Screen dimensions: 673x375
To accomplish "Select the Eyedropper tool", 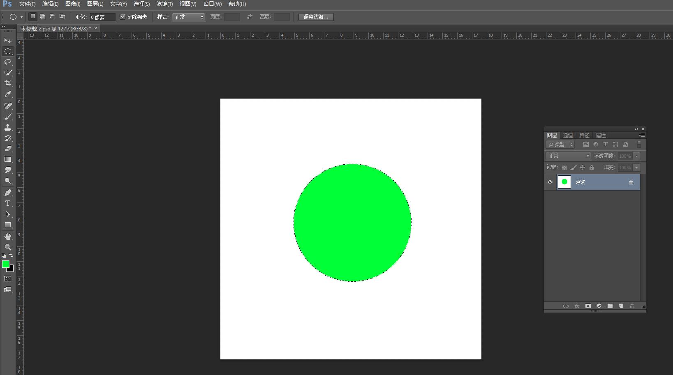I will click(x=8, y=94).
